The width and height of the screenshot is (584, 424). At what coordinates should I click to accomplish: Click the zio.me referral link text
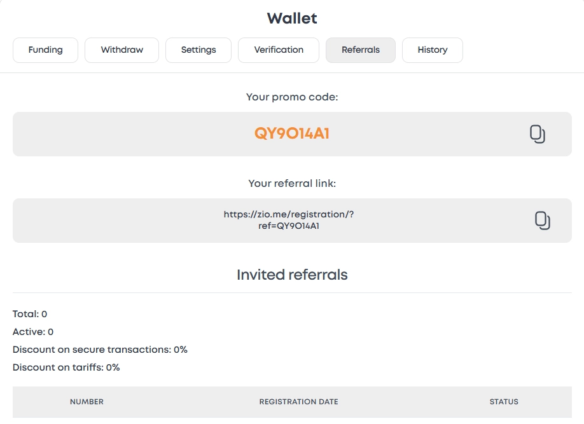(x=289, y=220)
